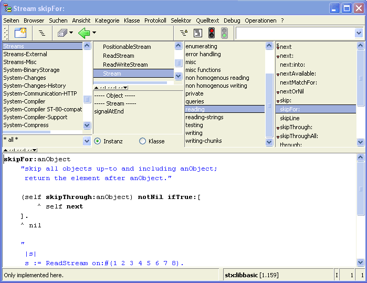This screenshot has height=283, width=367.
Task: Select the Klasse radio button
Action: pyautogui.click(x=142, y=141)
